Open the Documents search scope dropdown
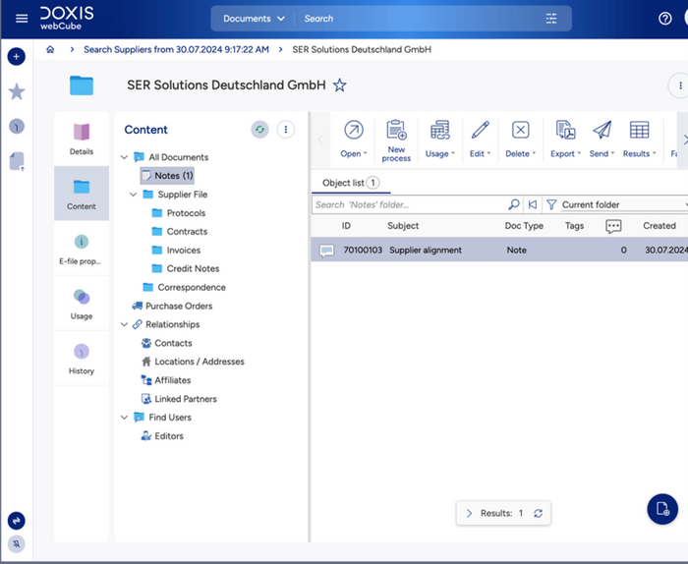Viewport: 688px width, 564px height. click(254, 19)
